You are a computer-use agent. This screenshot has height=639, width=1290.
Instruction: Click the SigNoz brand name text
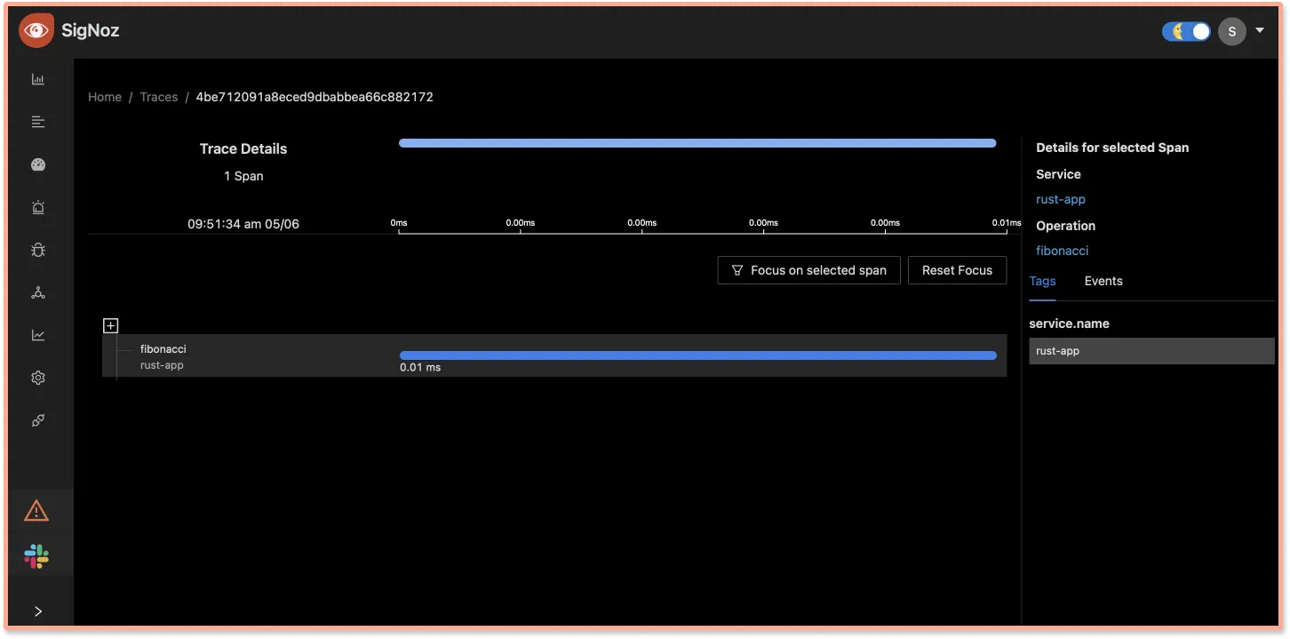[90, 30]
